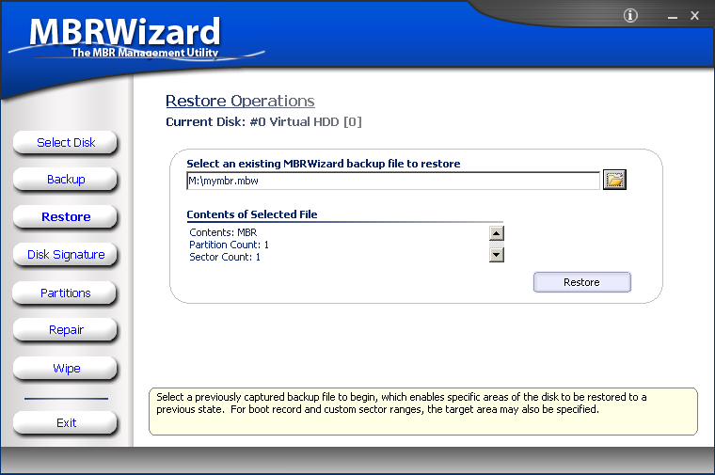The image size is (715, 475).
Task: Open the info icon in title bar
Action: 630,15
